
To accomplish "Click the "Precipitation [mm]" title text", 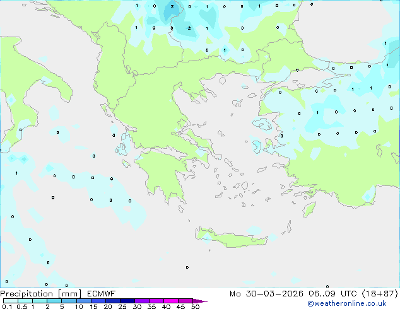I will tap(40, 294).
